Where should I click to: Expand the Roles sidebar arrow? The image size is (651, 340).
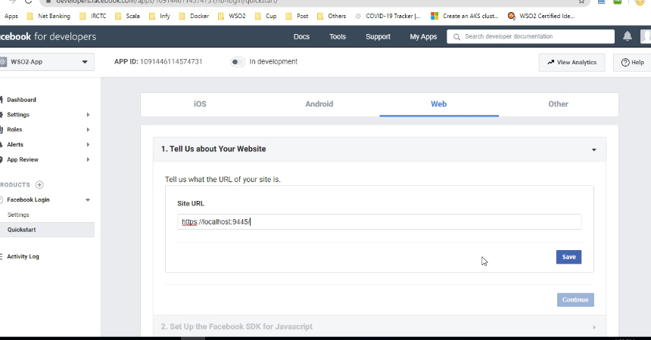[x=88, y=130]
